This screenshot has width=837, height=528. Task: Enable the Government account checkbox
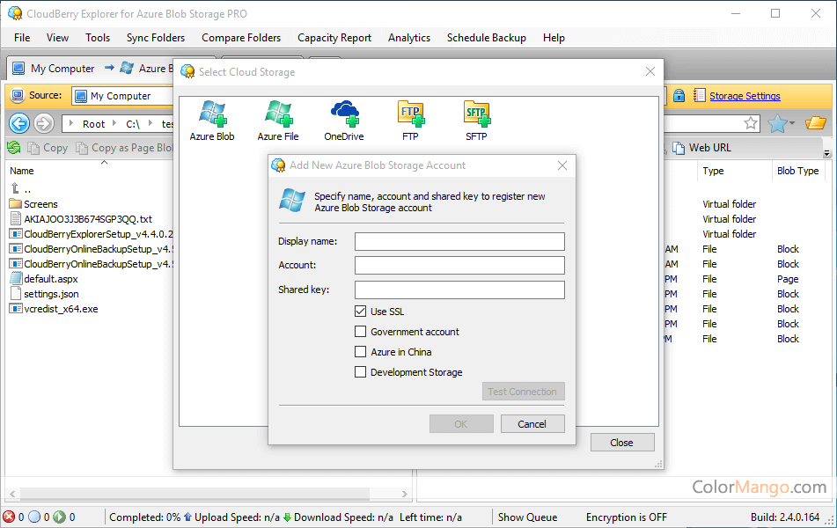[x=361, y=331]
